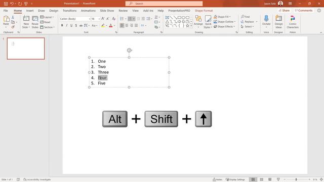Switch to the Design tab
This screenshot has height=182, width=324.
tap(54, 11)
